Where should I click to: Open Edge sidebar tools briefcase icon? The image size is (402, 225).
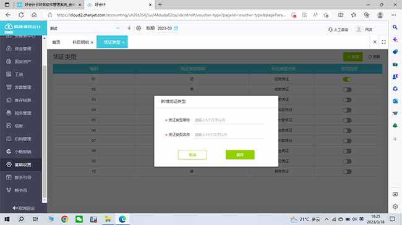(x=395, y=65)
